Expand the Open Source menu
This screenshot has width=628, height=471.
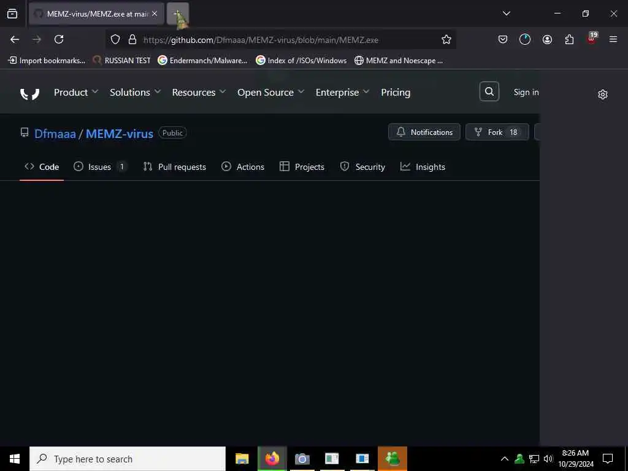(270, 93)
